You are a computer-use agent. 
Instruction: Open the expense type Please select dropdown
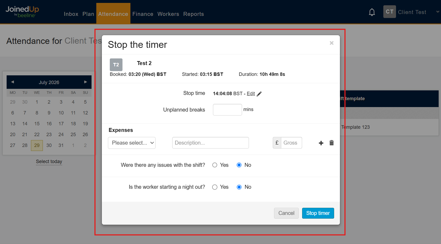132,143
